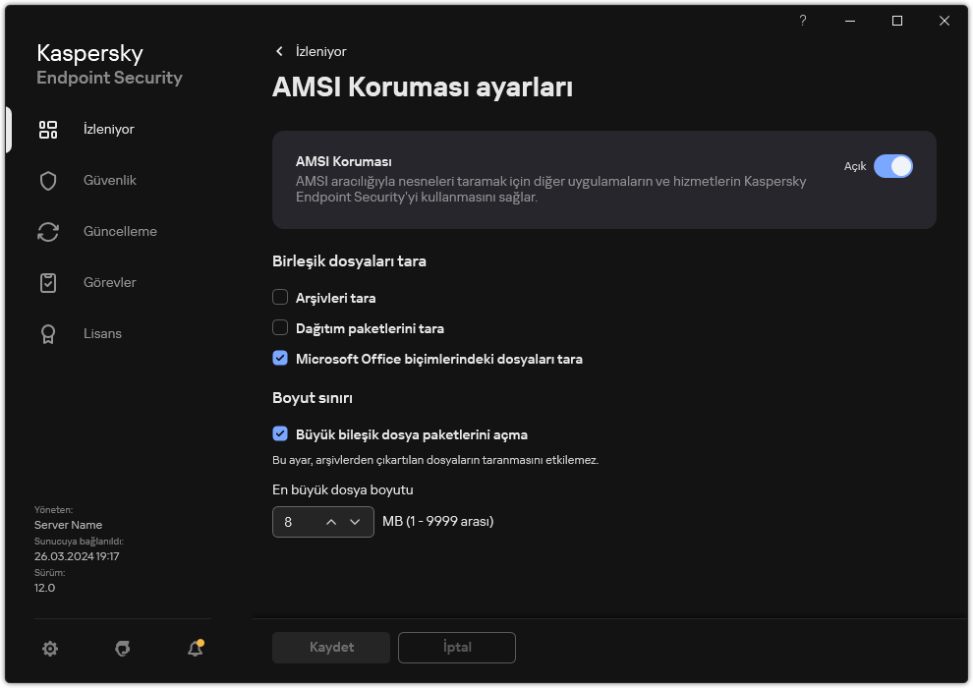Select the Güvenlik shield icon

click(48, 180)
